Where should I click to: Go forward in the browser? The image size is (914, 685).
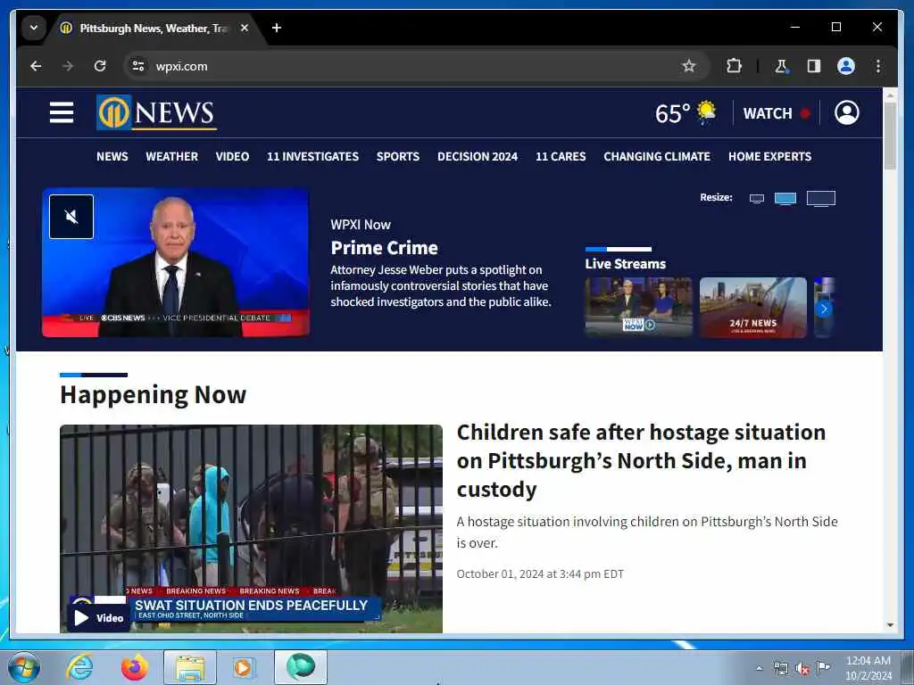pyautogui.click(x=68, y=66)
